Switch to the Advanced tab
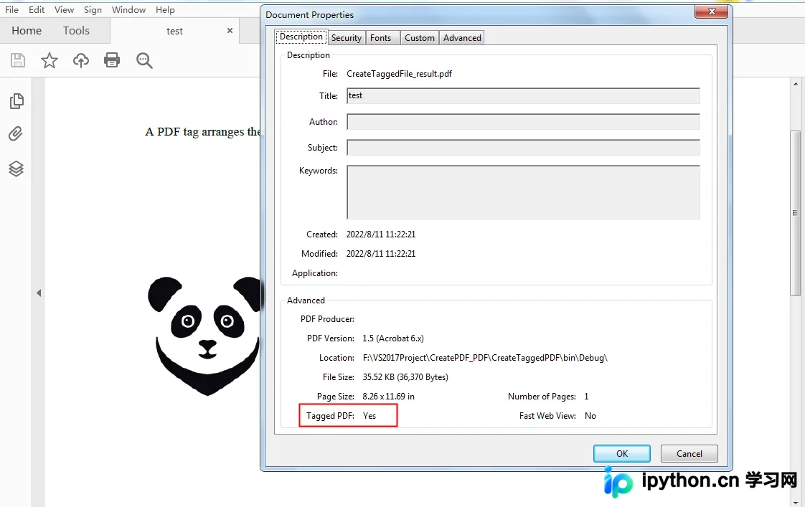The width and height of the screenshot is (805, 507). click(x=462, y=38)
